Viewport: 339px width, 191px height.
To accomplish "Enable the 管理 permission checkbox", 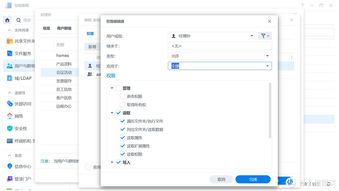I will pyautogui.click(x=118, y=88).
